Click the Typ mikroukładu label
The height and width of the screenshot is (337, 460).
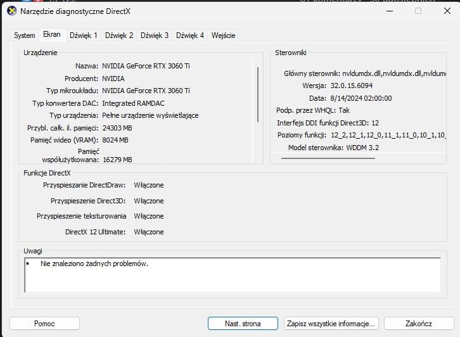pyautogui.click(x=72, y=91)
